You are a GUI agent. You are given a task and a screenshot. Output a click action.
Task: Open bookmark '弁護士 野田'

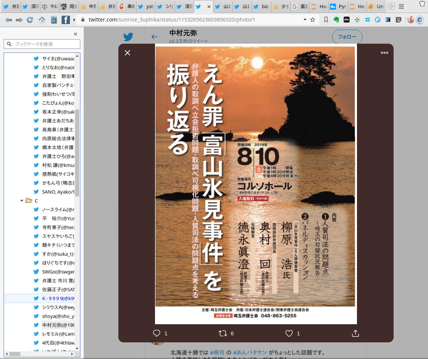click(54, 76)
